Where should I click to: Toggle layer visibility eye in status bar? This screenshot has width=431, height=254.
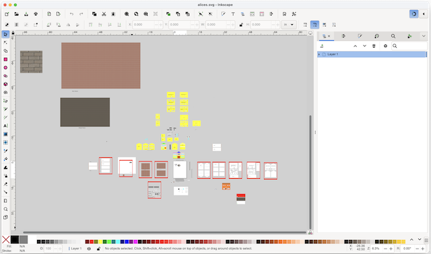[89, 249]
